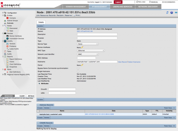Screen dimensions: 178x131
Task: Click the Link Resource Records link
Action: click(46, 15)
